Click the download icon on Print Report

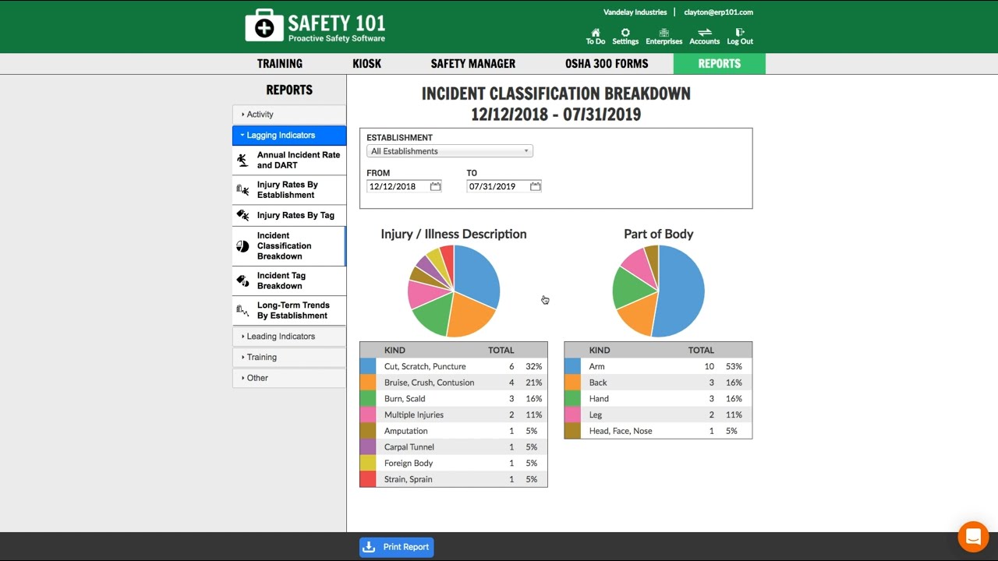coord(370,547)
